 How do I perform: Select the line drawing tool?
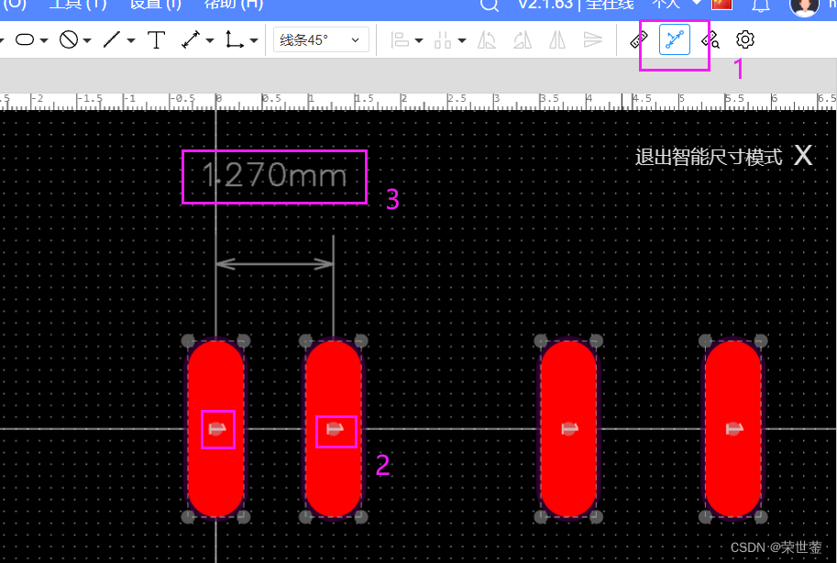112,39
